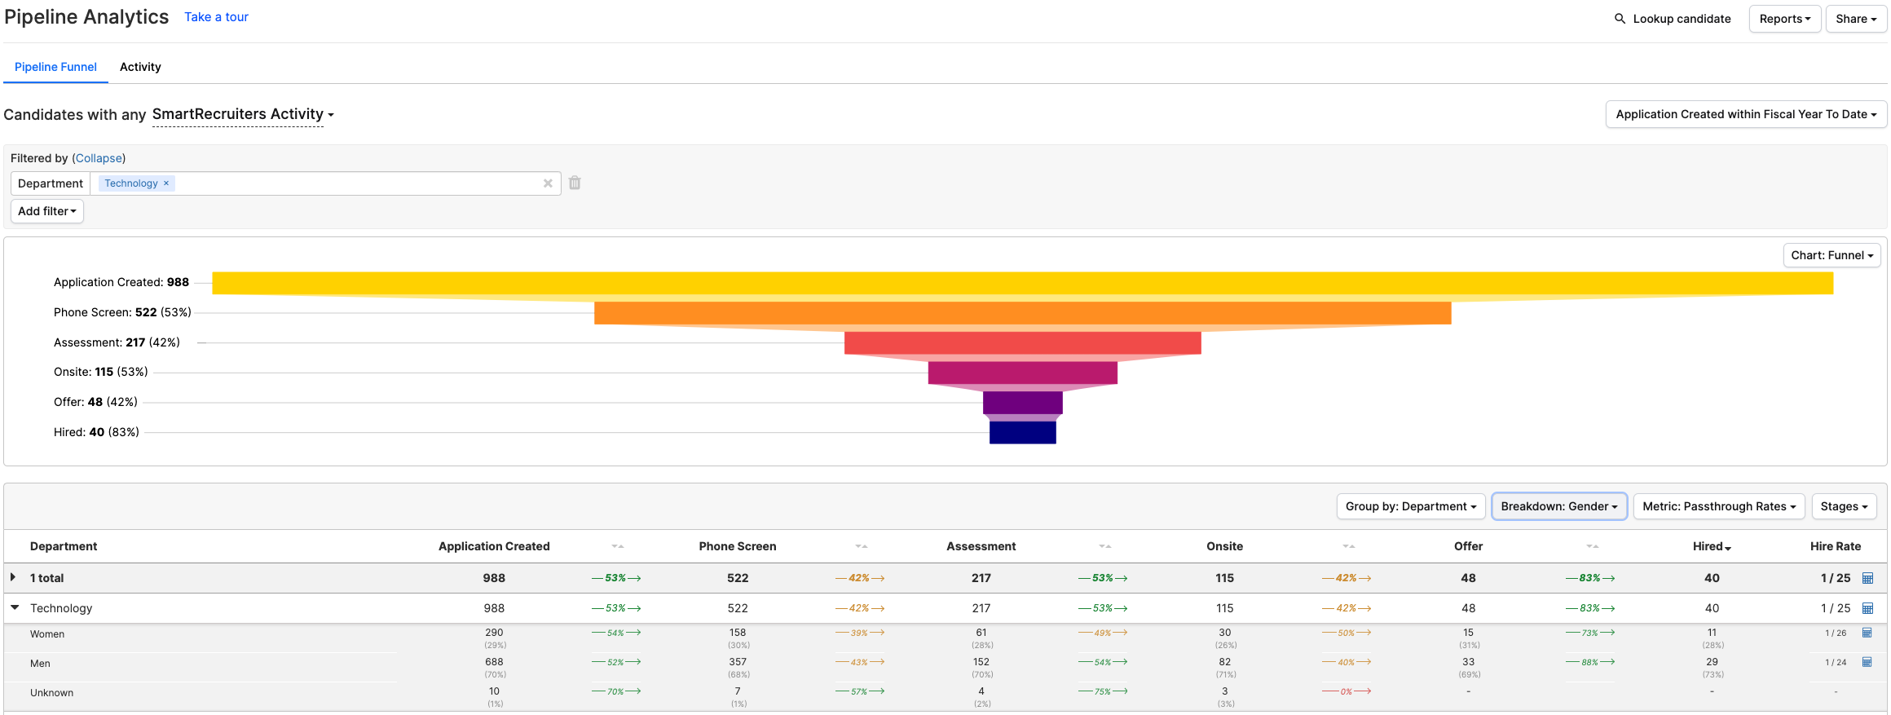Remove the Technology filter tag
1891x715 pixels.
(166, 183)
